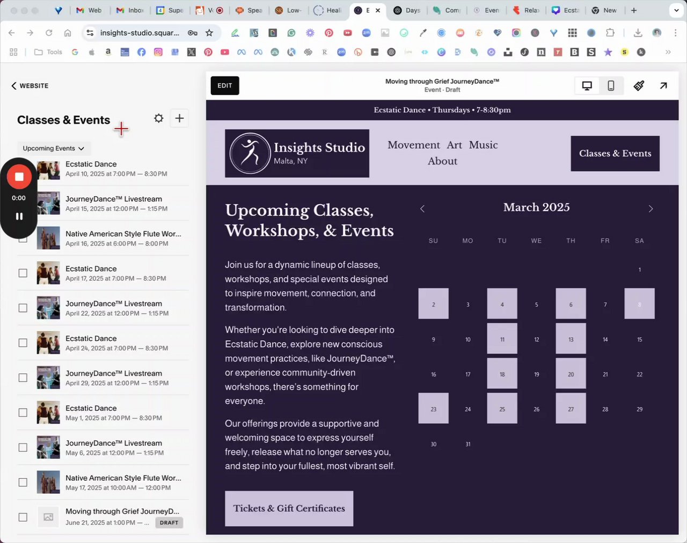Switch to the Inbox tab
This screenshot has height=543, width=687.
point(130,10)
